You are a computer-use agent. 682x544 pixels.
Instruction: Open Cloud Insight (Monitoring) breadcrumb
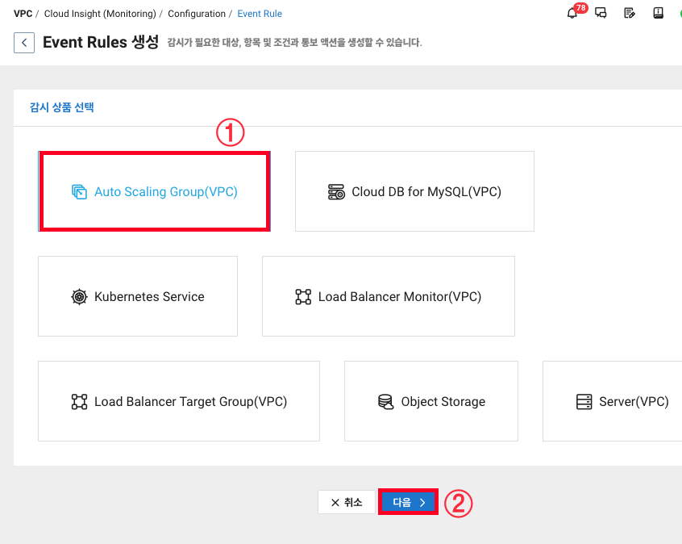tap(100, 14)
